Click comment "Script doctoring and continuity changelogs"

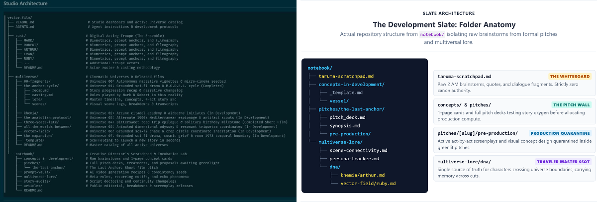[x=132, y=181]
